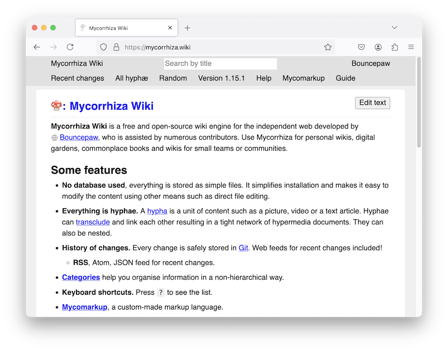Click the green maximize window button
Viewport: 448px width, 351px height.
[x=53, y=28]
